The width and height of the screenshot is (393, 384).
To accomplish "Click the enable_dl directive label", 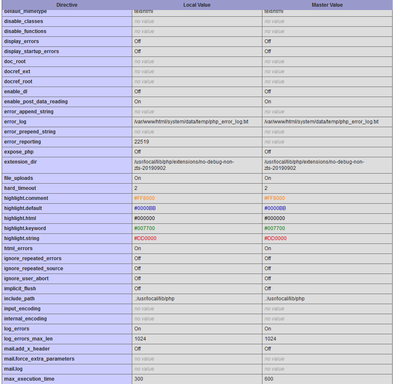I will tap(16, 92).
